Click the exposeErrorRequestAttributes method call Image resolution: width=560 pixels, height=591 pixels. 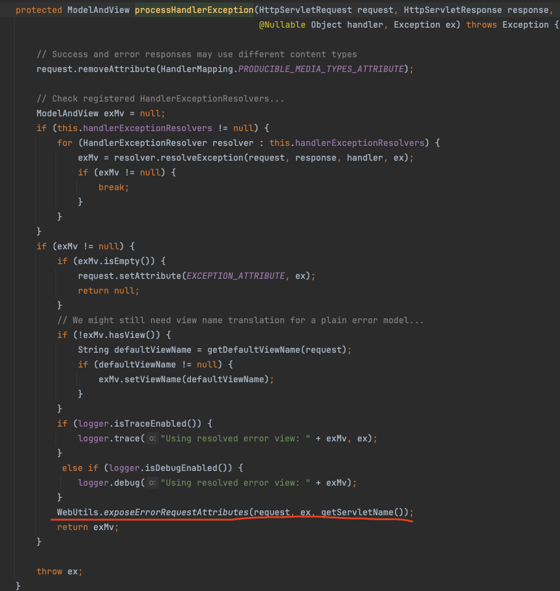(176, 512)
